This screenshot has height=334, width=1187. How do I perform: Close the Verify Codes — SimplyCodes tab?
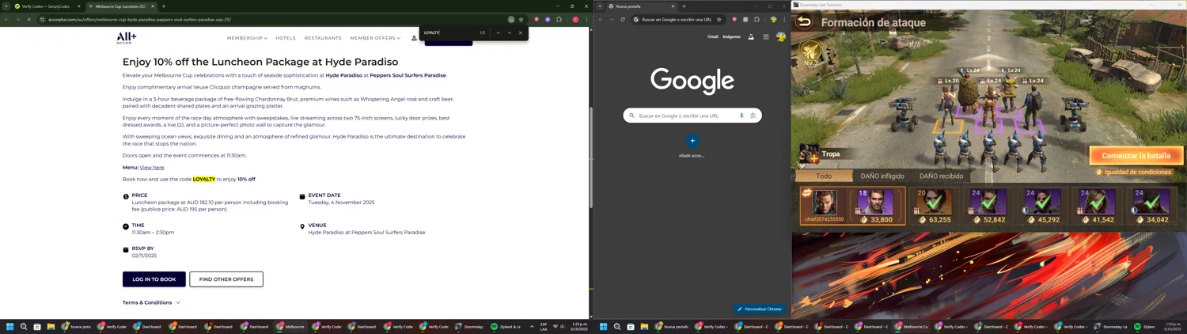[79, 6]
